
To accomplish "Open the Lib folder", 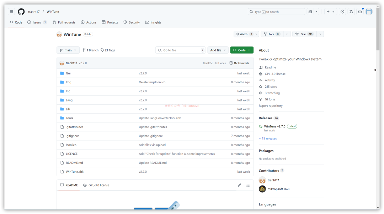I will (x=68, y=109).
